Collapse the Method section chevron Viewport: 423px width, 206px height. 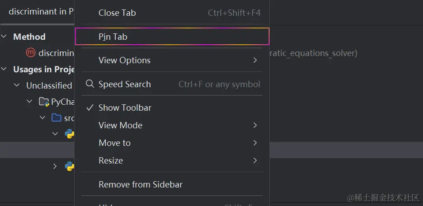point(4,37)
